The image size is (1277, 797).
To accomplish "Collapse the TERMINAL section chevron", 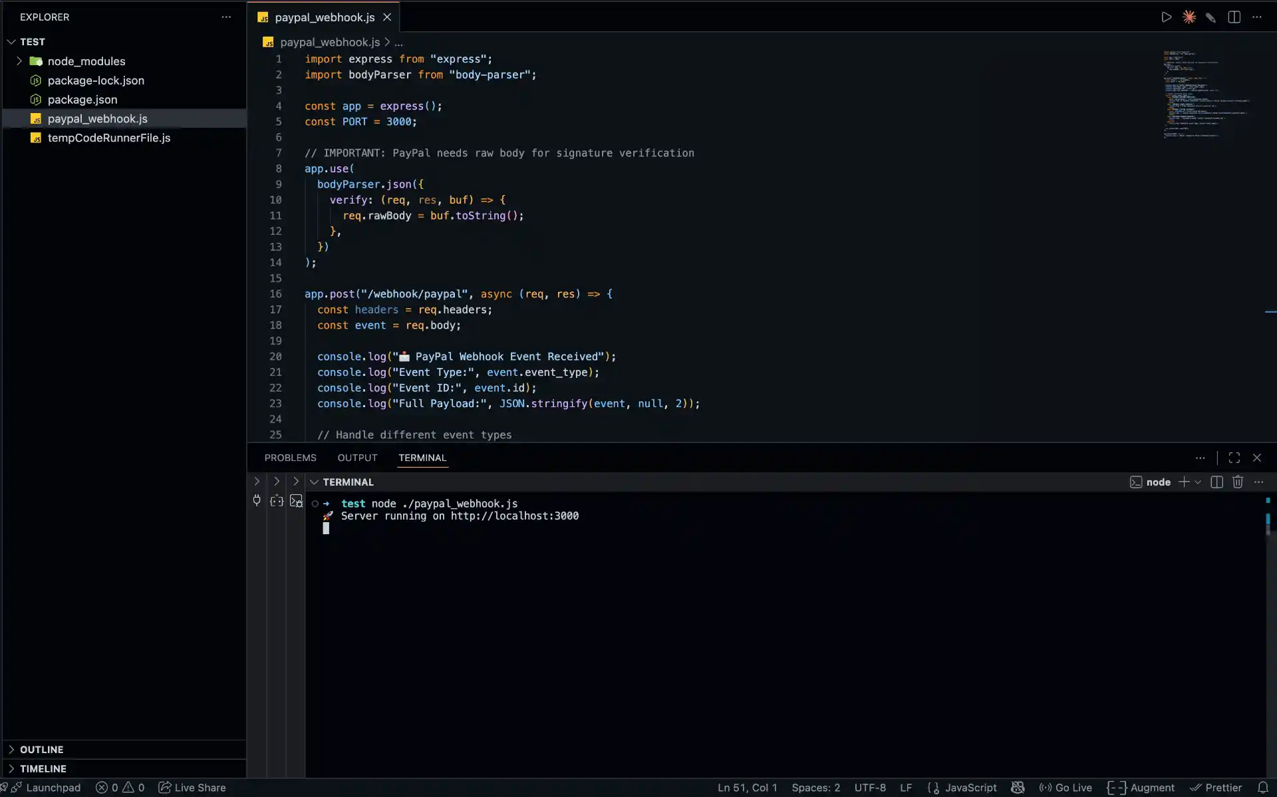I will point(313,482).
